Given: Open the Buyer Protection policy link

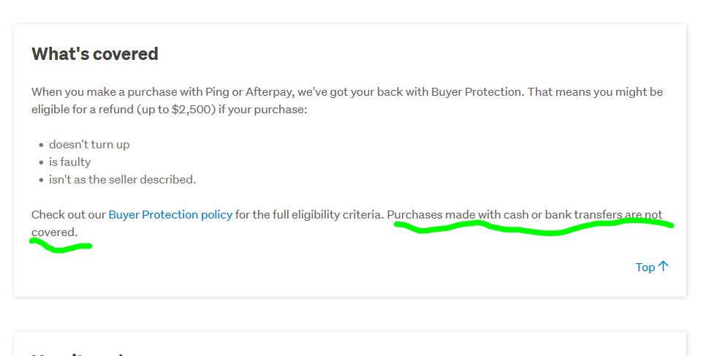Looking at the screenshot, I should 170,215.
